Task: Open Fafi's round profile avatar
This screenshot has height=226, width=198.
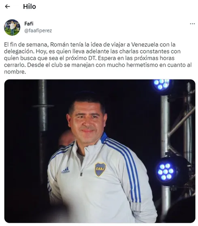Action: 12,27
